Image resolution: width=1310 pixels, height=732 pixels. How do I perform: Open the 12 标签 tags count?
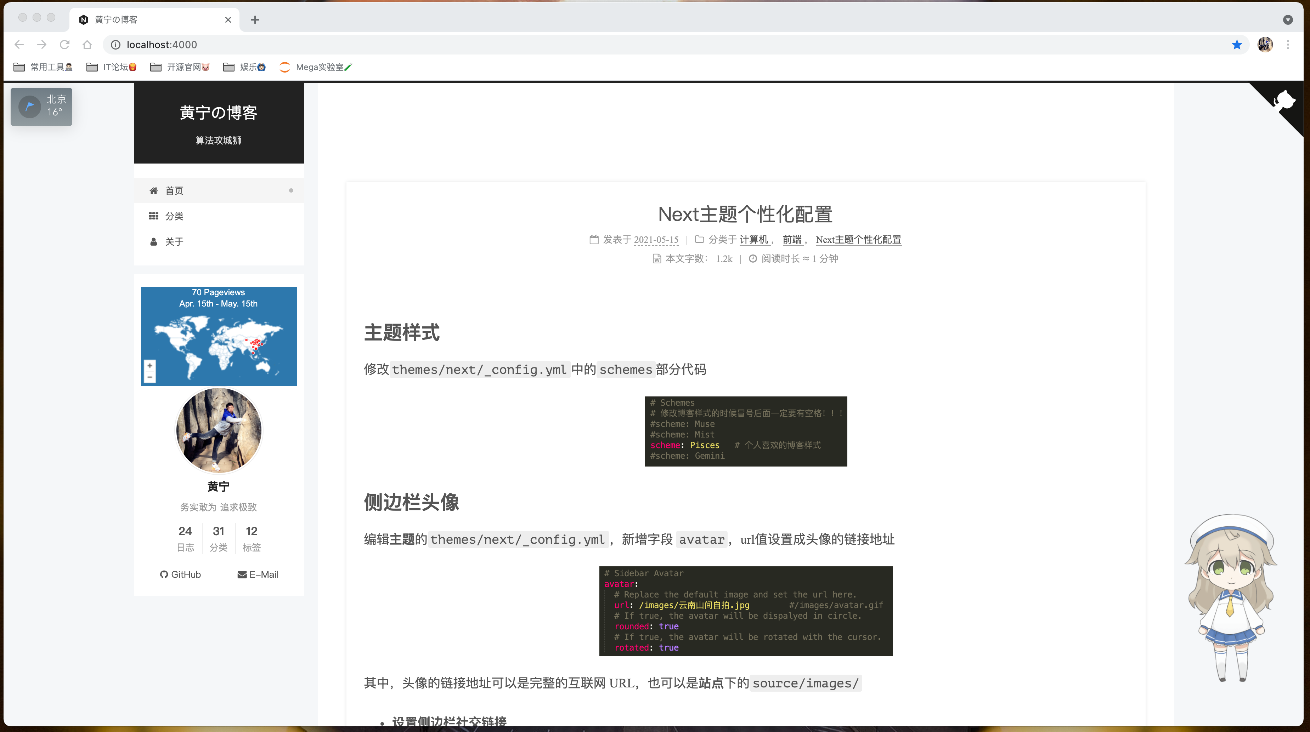tap(251, 538)
